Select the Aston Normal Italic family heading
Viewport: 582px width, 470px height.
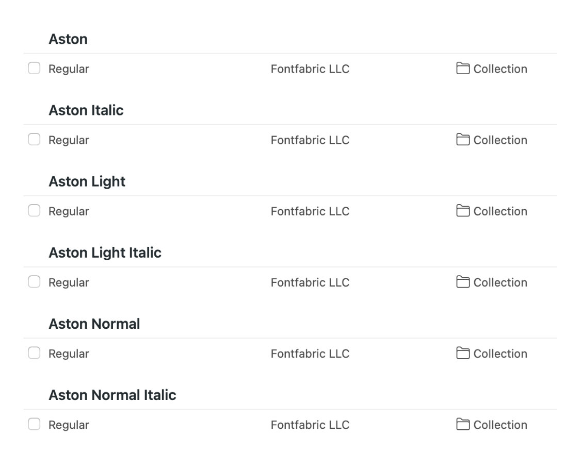pyautogui.click(x=112, y=395)
